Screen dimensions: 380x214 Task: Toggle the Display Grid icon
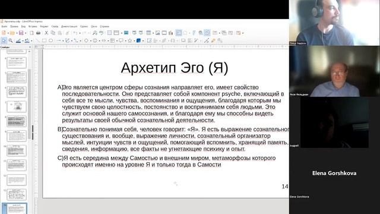109,33
